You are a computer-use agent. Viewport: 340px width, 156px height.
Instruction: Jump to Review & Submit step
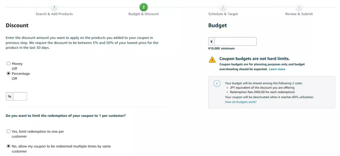(x=299, y=14)
